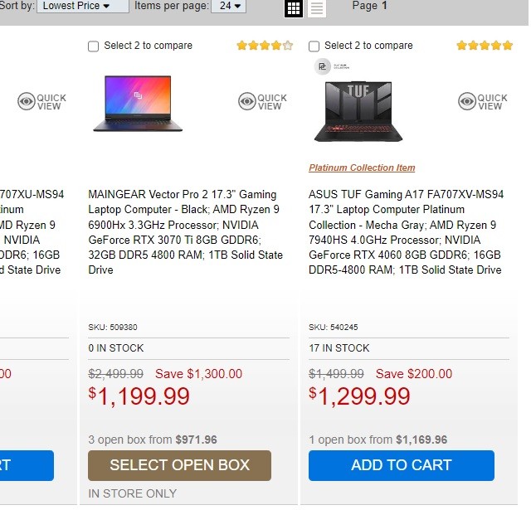Open MAINGEAR Vector Pro 2 product title link
531x510 pixels.
[x=185, y=232]
